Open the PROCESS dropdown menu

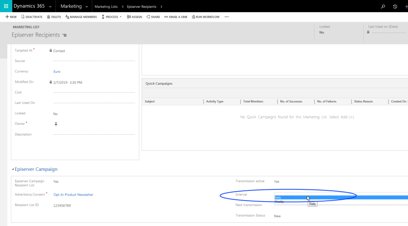(x=112, y=17)
